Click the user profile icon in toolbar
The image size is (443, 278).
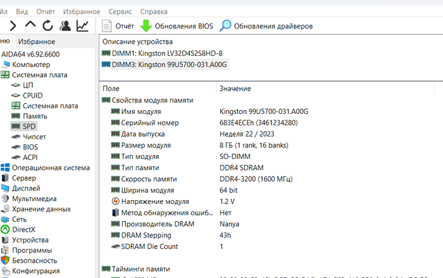coord(65,26)
